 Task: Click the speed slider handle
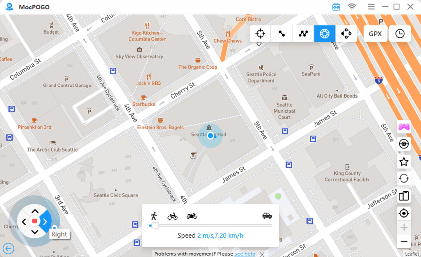tap(155, 226)
